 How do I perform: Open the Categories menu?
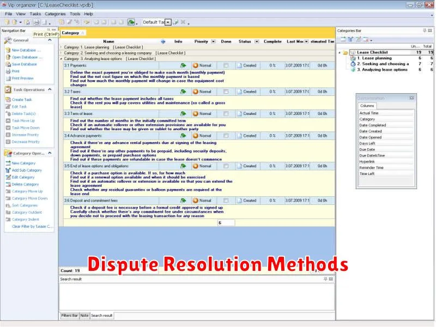point(55,14)
